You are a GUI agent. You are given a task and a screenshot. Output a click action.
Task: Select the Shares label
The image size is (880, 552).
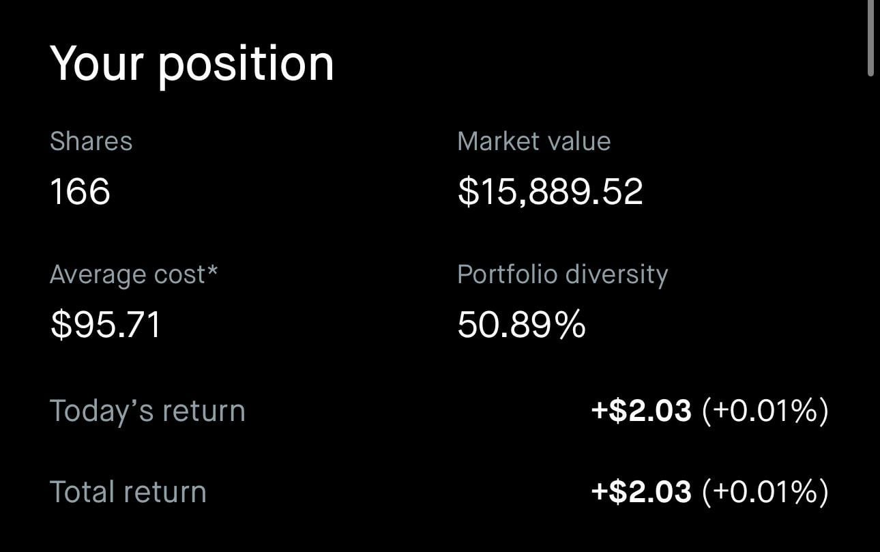(x=91, y=141)
